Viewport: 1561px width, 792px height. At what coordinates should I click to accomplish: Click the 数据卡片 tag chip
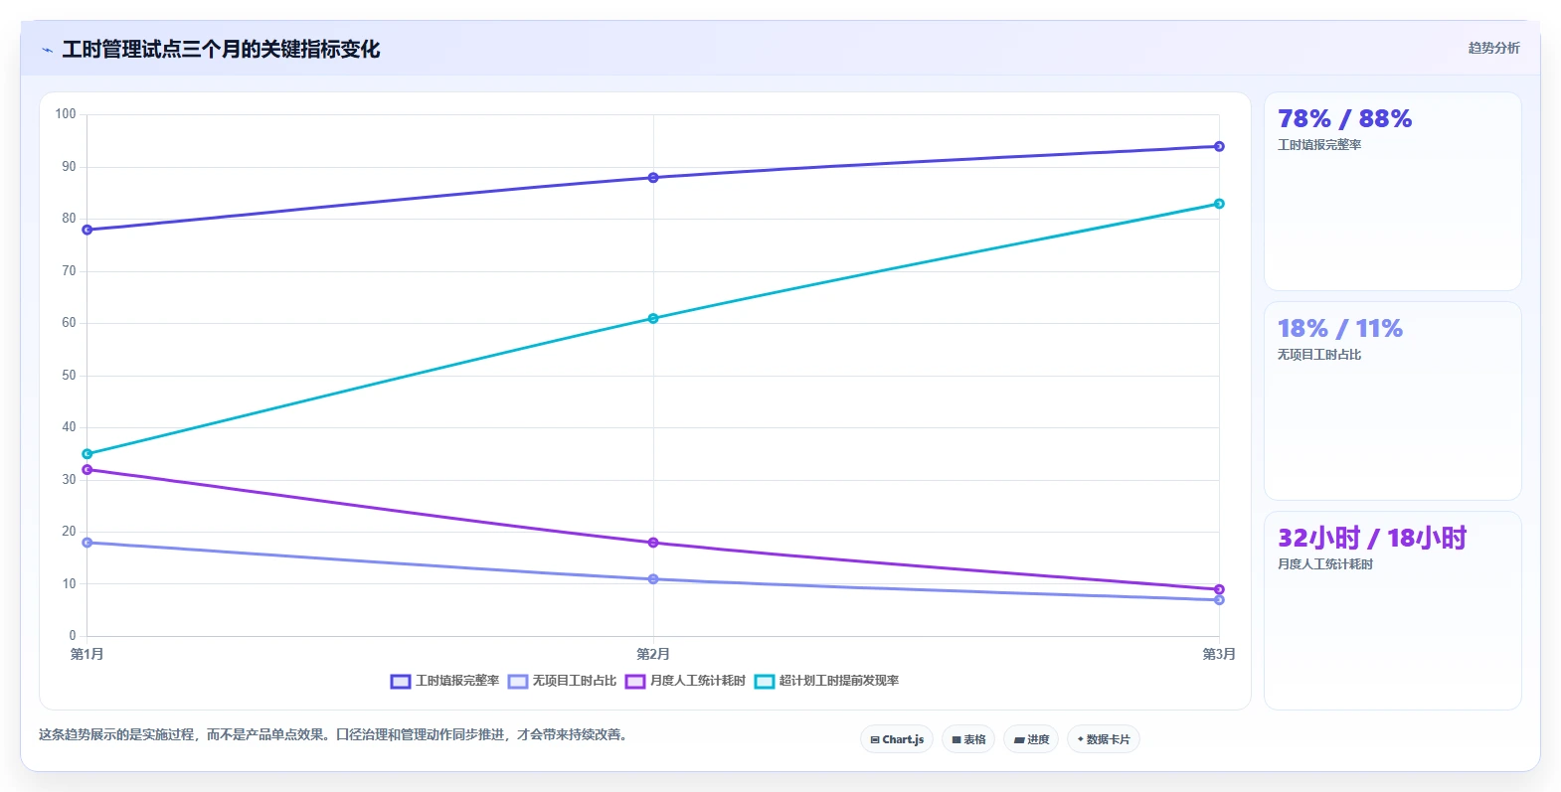point(1104,739)
